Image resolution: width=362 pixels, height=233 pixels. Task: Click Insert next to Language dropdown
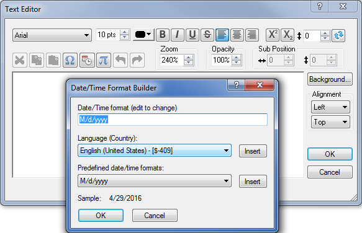click(x=253, y=151)
